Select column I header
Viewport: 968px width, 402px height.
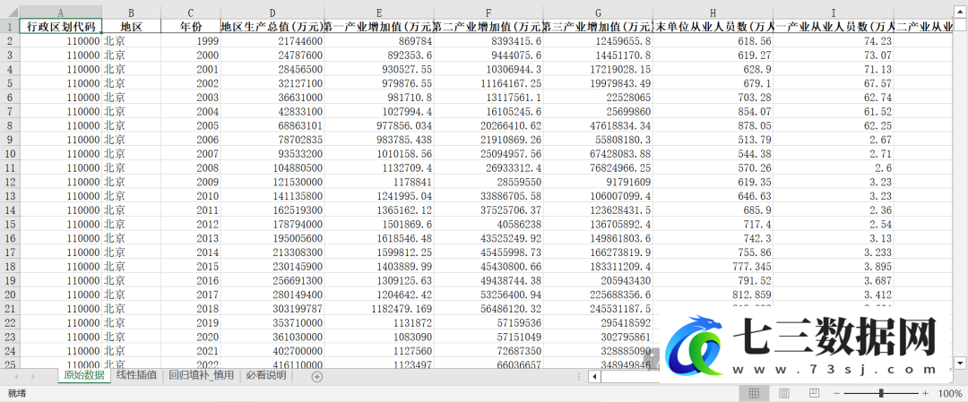[x=834, y=13]
